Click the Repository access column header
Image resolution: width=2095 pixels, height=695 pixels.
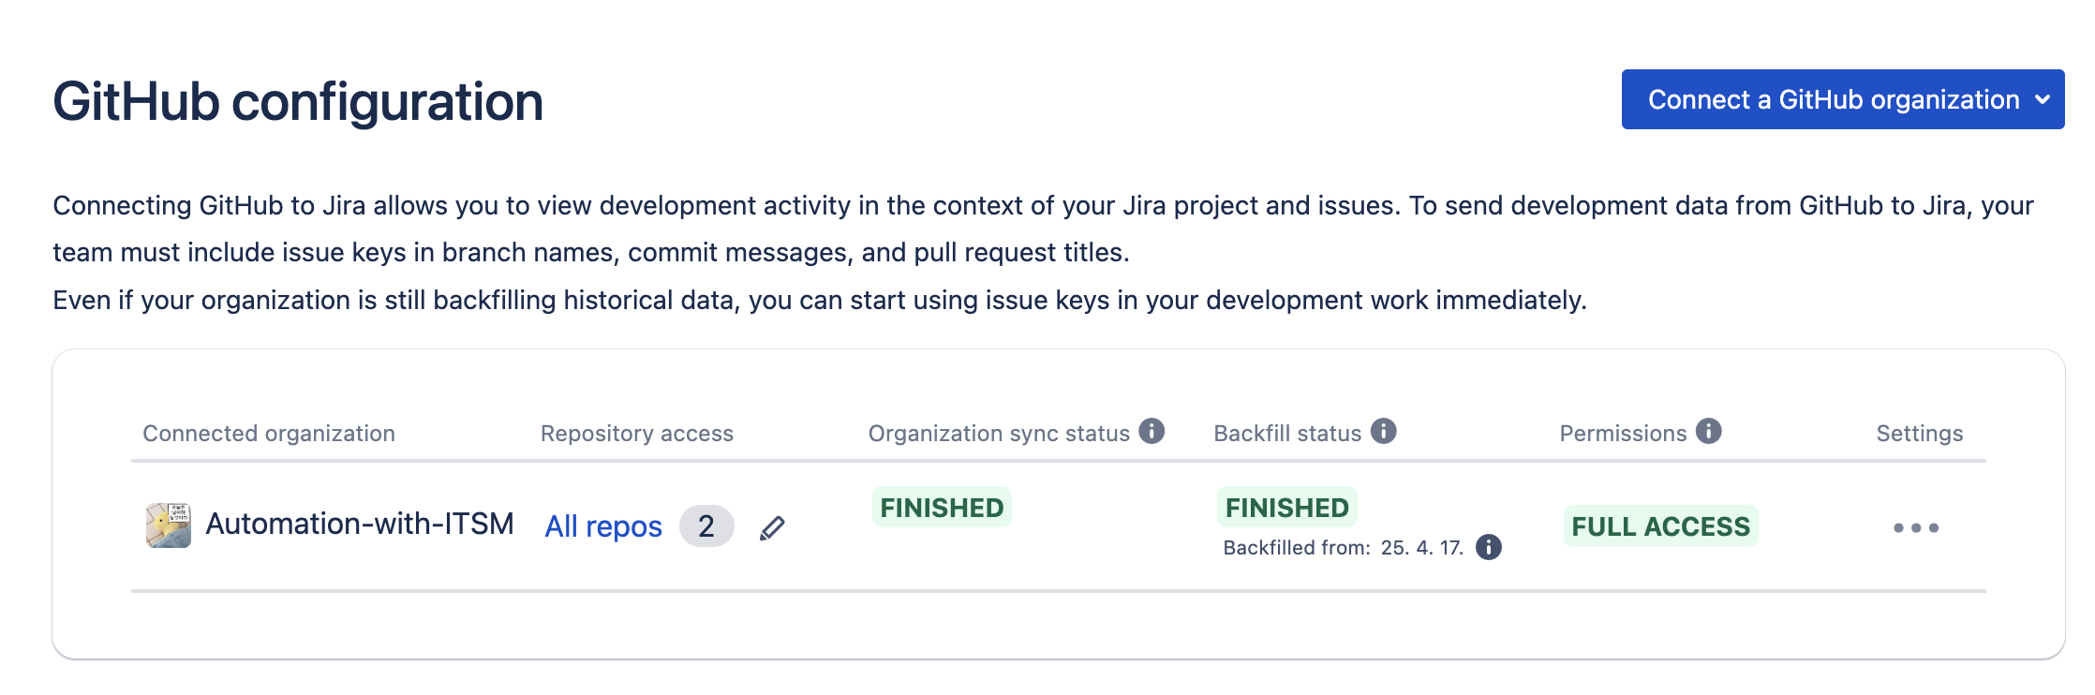[637, 434]
